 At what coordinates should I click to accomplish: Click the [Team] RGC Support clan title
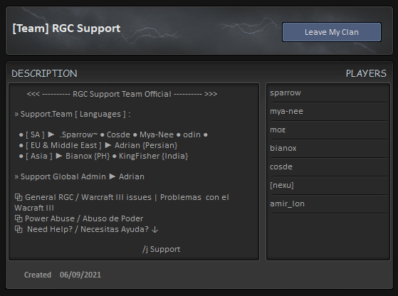click(66, 28)
